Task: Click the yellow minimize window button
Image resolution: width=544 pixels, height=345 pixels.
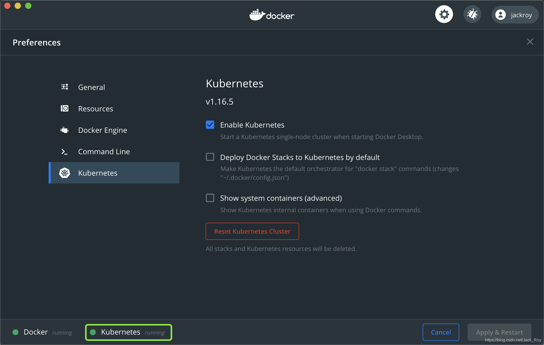Action: pyautogui.click(x=18, y=6)
